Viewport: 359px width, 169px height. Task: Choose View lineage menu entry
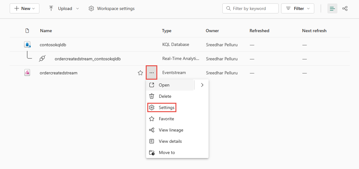[171, 130]
